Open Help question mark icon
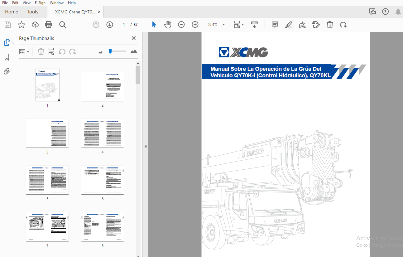 pos(386,12)
